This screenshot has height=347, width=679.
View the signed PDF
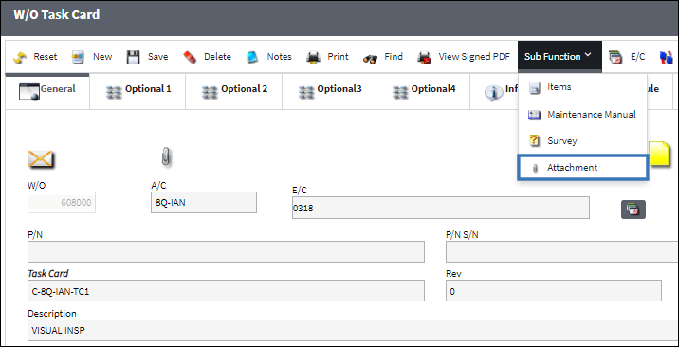coord(464,57)
